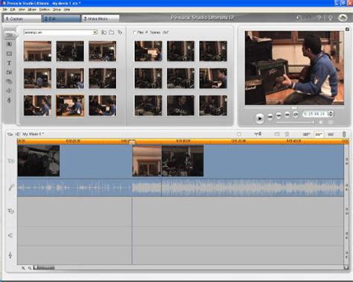Step the preview timecode up or down
Image resolution: width=353 pixels, height=282 pixels.
[331, 114]
